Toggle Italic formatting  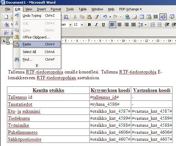[96, 24]
